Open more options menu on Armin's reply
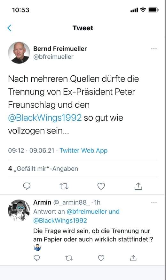Viewport: 166px width, 280px height. [154, 202]
